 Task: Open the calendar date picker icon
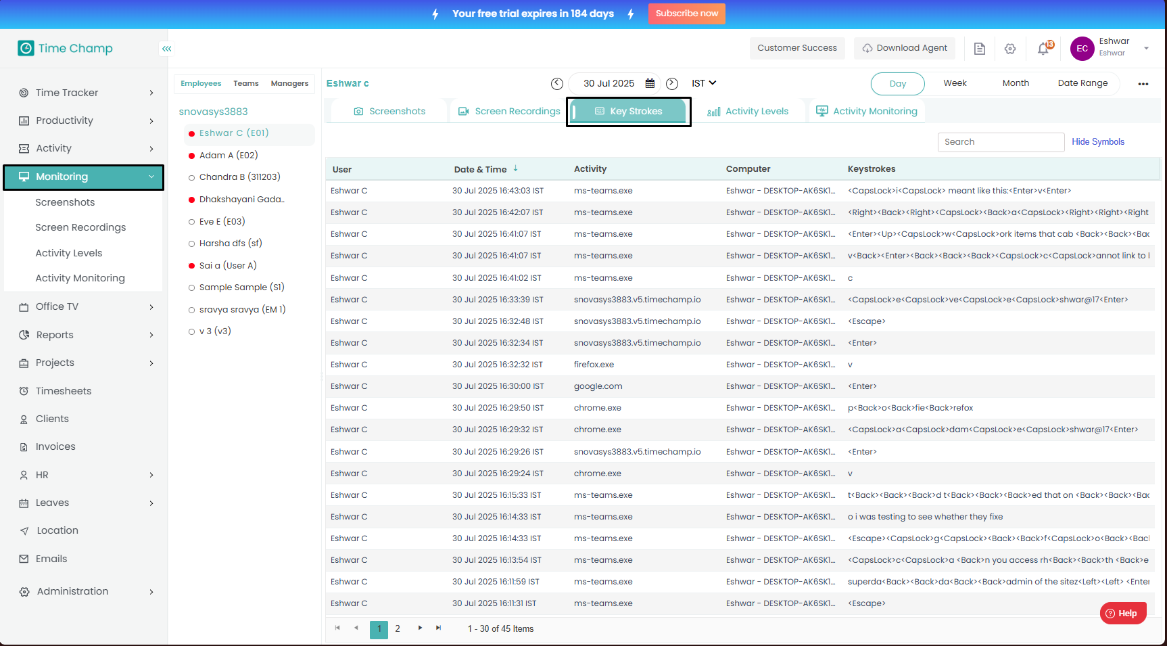click(x=650, y=84)
